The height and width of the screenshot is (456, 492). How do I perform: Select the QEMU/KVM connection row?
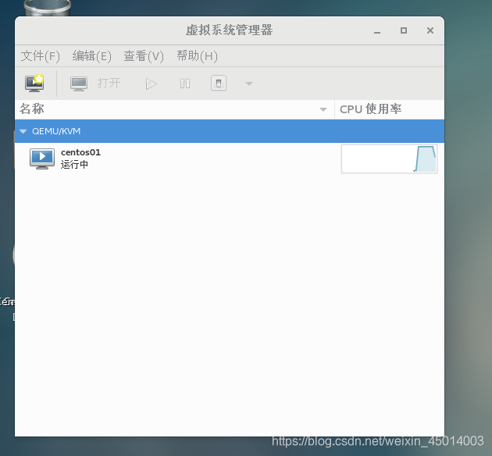pyautogui.click(x=230, y=131)
